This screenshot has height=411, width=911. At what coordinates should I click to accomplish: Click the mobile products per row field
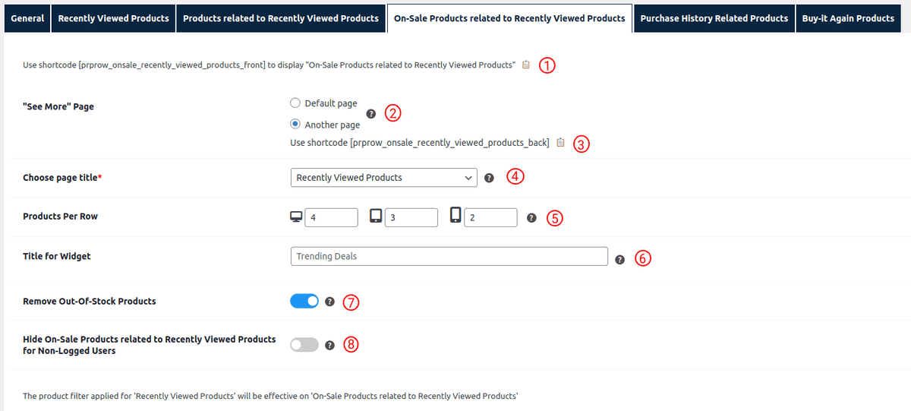[x=490, y=217]
